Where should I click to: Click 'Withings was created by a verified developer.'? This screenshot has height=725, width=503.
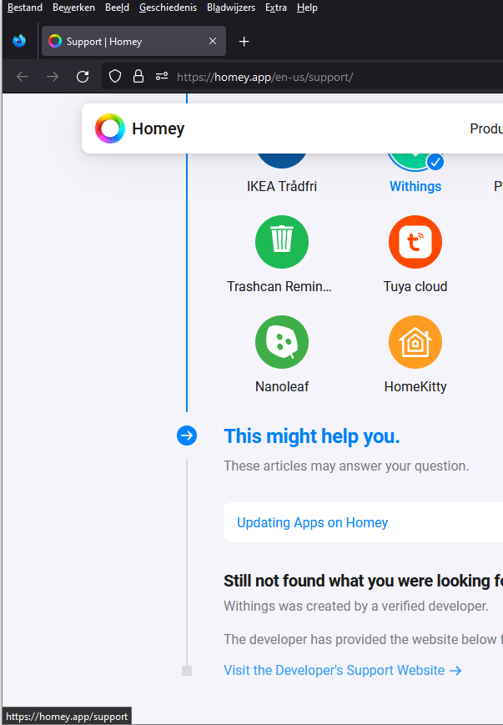[x=356, y=606]
